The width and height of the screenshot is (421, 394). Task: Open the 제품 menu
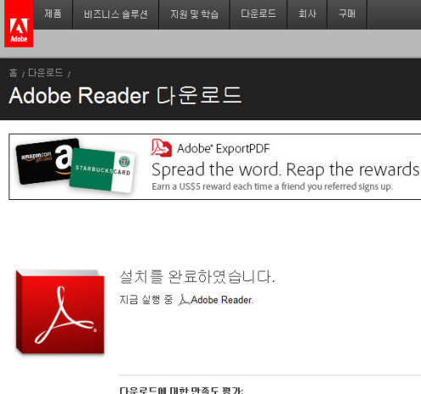[53, 14]
